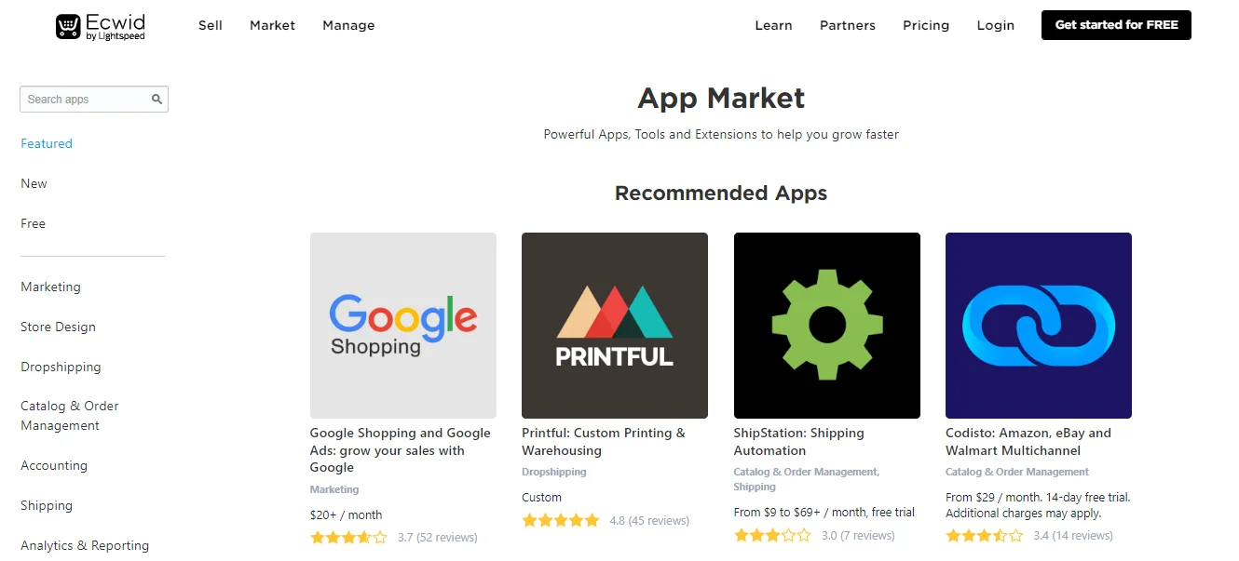
Task: Open the Printful app logo tile
Action: pos(614,325)
